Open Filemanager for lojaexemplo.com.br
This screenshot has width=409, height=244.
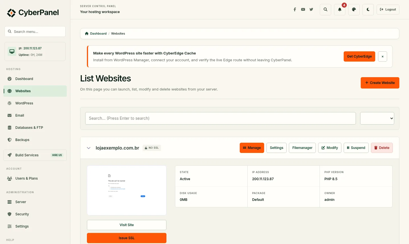(302, 148)
